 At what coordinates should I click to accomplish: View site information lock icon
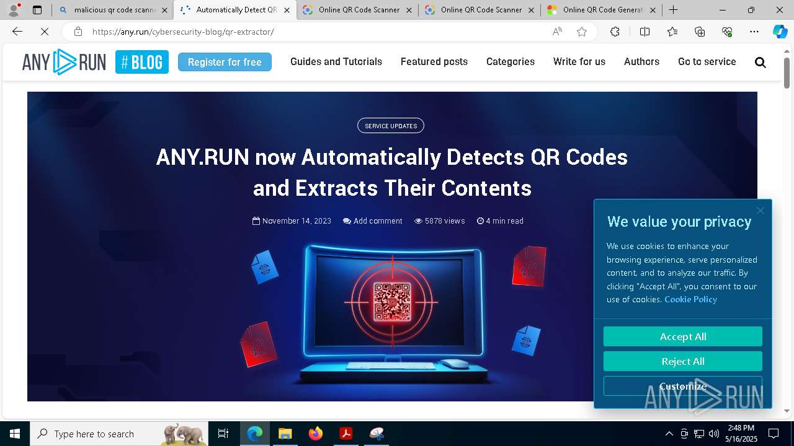(78, 32)
